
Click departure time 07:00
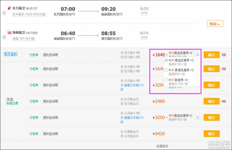click(68, 9)
